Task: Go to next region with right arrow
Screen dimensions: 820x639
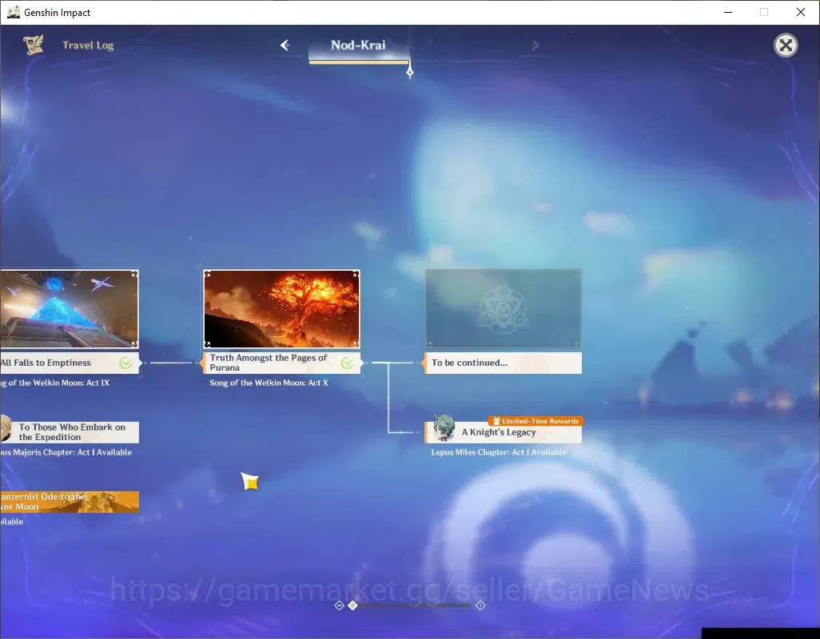Action: pyautogui.click(x=535, y=46)
